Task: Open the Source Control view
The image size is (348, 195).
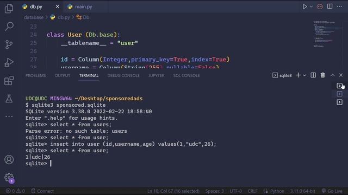Action: [9, 44]
